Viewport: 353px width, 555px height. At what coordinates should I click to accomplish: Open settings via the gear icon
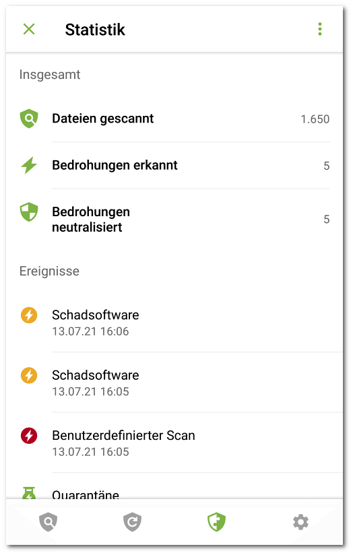[x=300, y=522]
